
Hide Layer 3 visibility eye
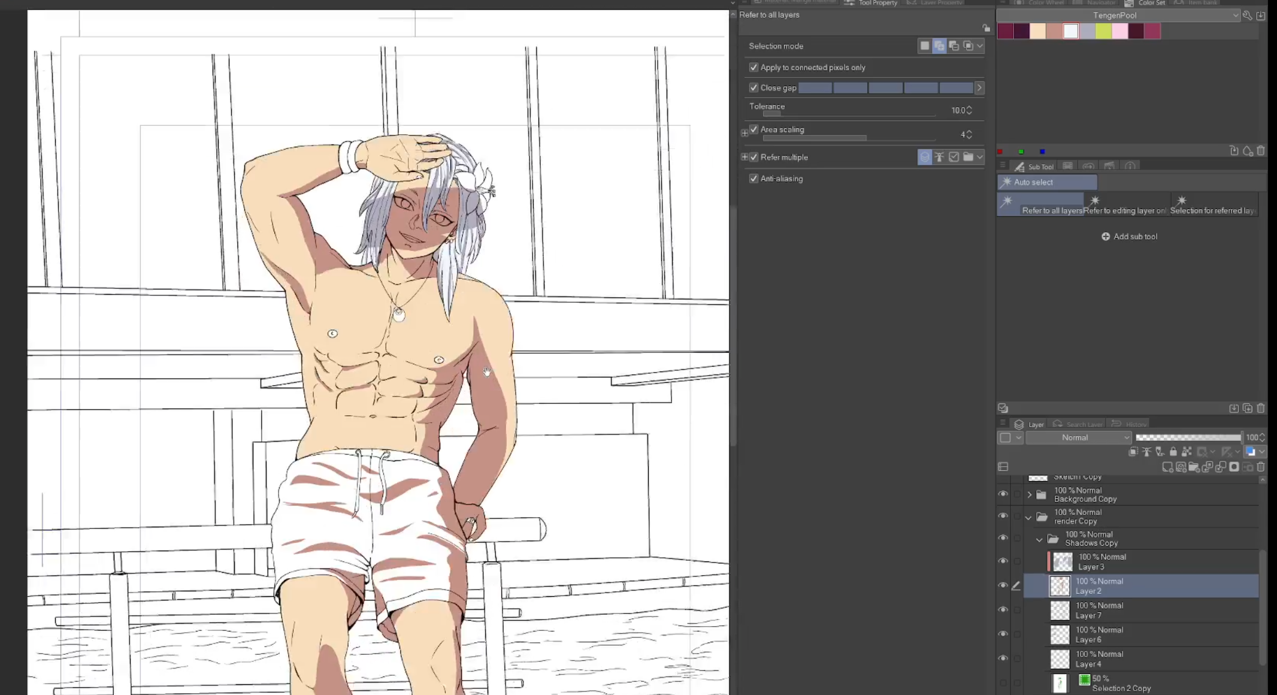(x=1003, y=561)
